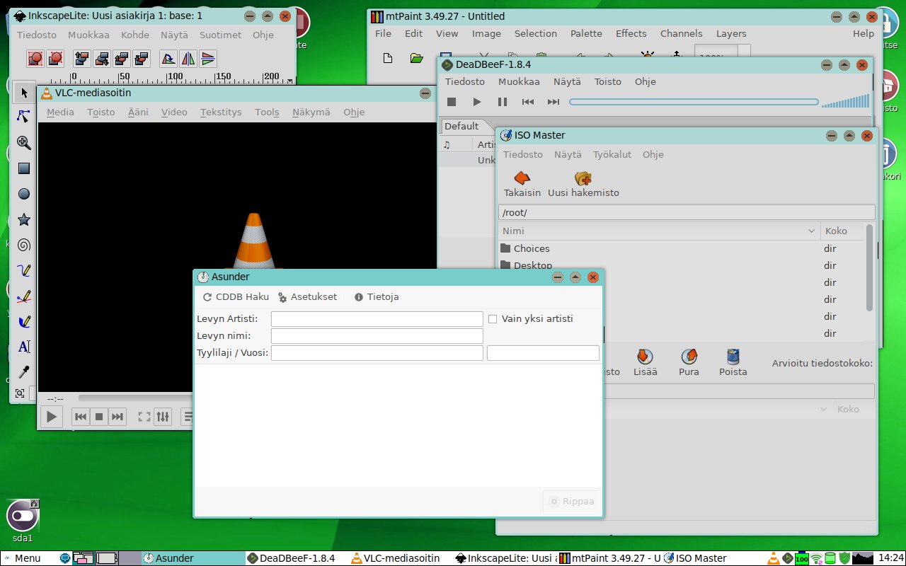Click Uusi hakemisto in ISO Master
Viewport: 906px width, 566px height.
(x=583, y=184)
